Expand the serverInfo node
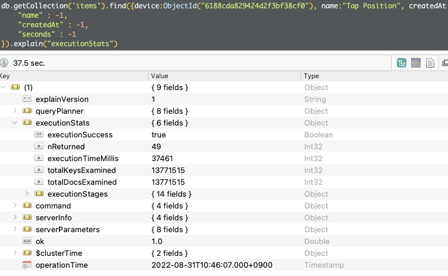 pyautogui.click(x=15, y=217)
